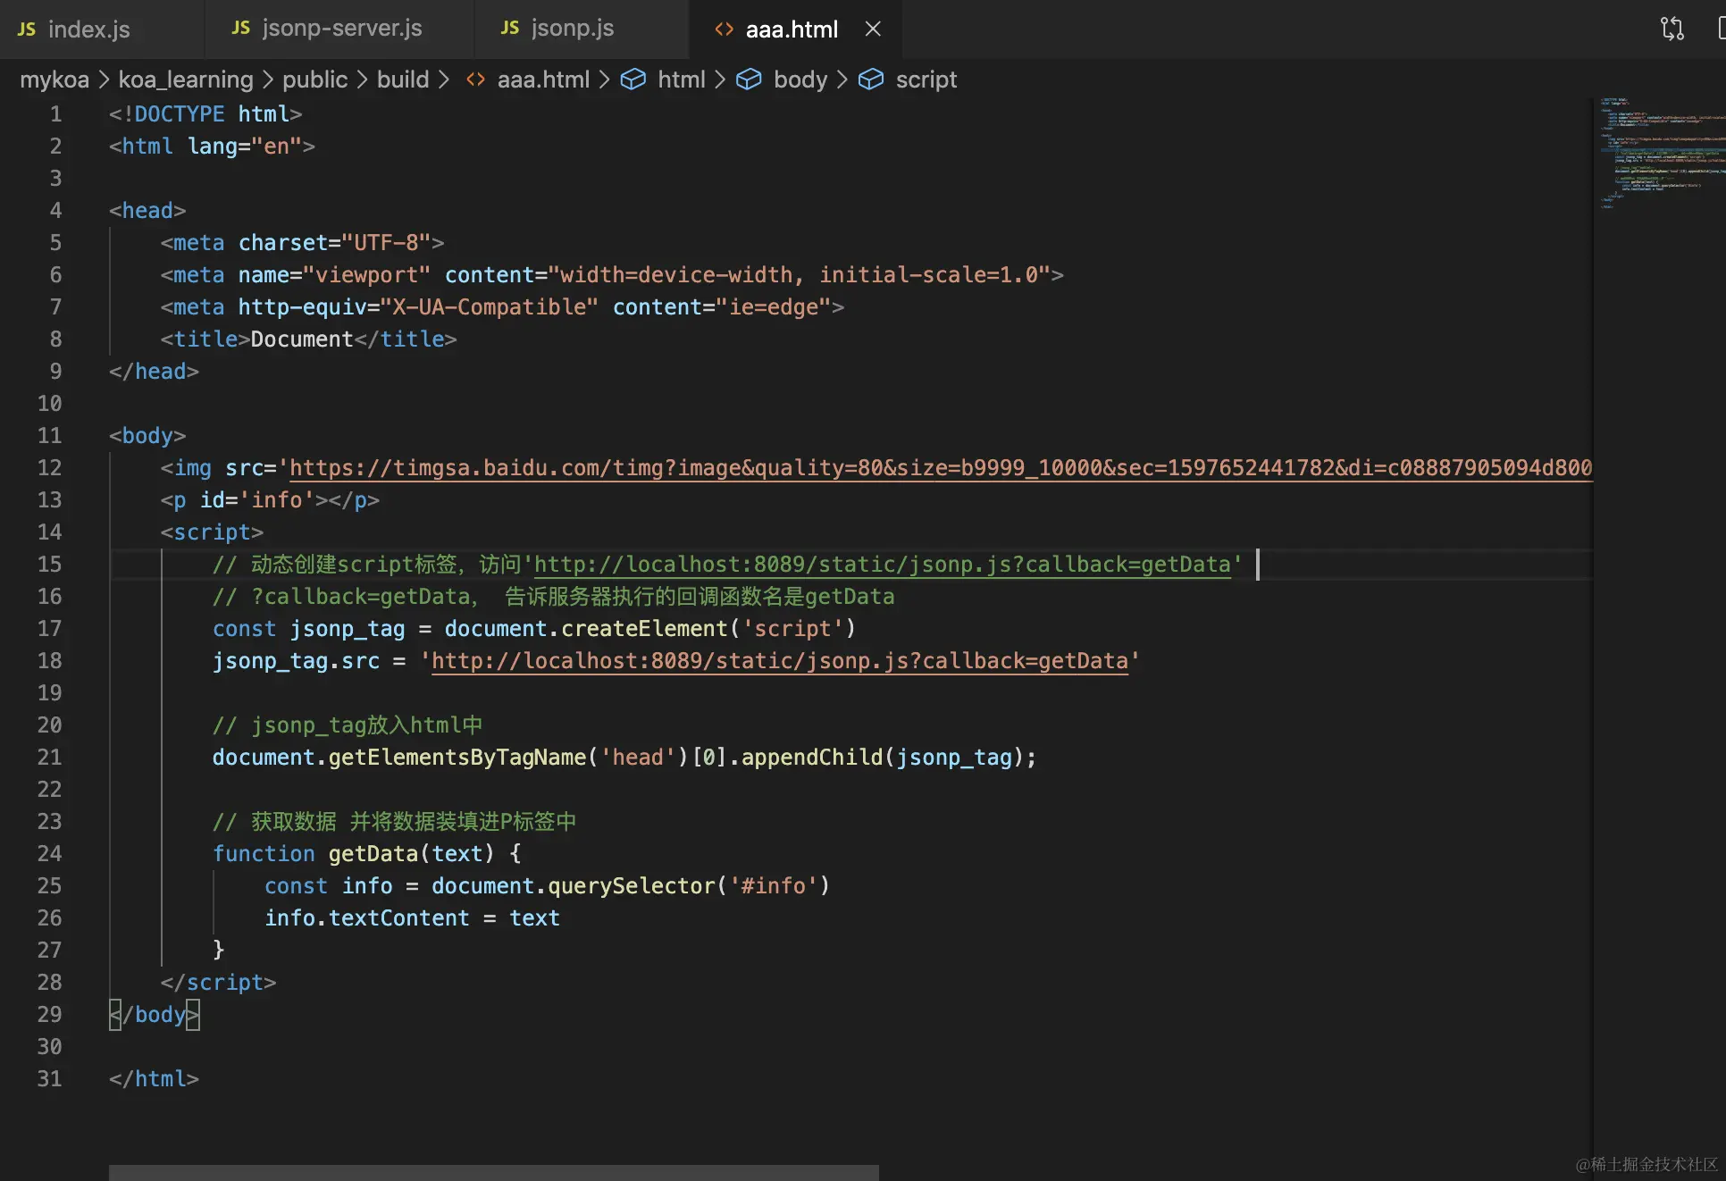
Task: Switch to the jsonp.js tab
Action: pyautogui.click(x=572, y=28)
